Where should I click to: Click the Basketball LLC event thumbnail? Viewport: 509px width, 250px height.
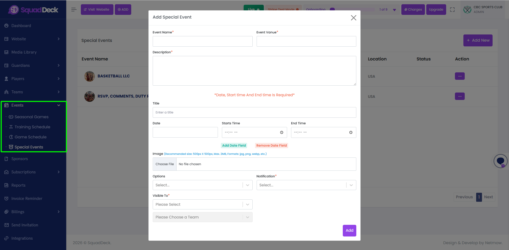click(x=90, y=76)
